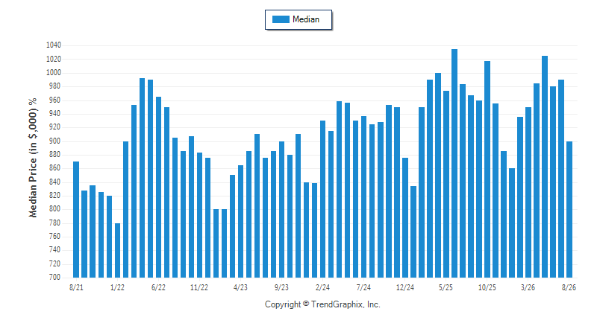Image resolution: width=597 pixels, height=323 pixels.
Task: Open the TrendGraphix copyright text
Action: 322,304
